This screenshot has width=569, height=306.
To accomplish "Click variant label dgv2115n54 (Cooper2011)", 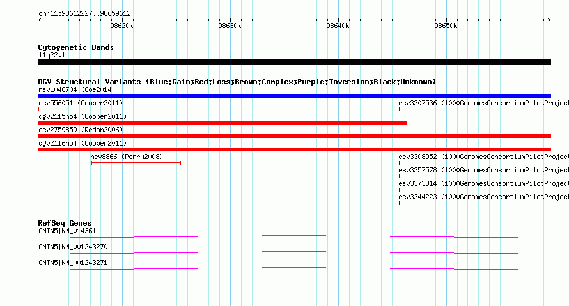I will [82, 116].
